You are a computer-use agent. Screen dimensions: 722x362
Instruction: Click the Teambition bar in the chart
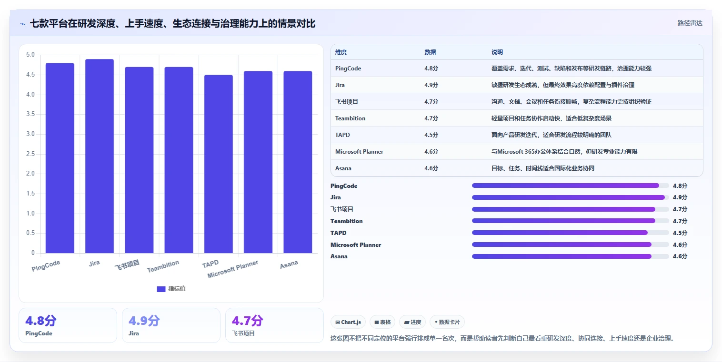point(179,160)
